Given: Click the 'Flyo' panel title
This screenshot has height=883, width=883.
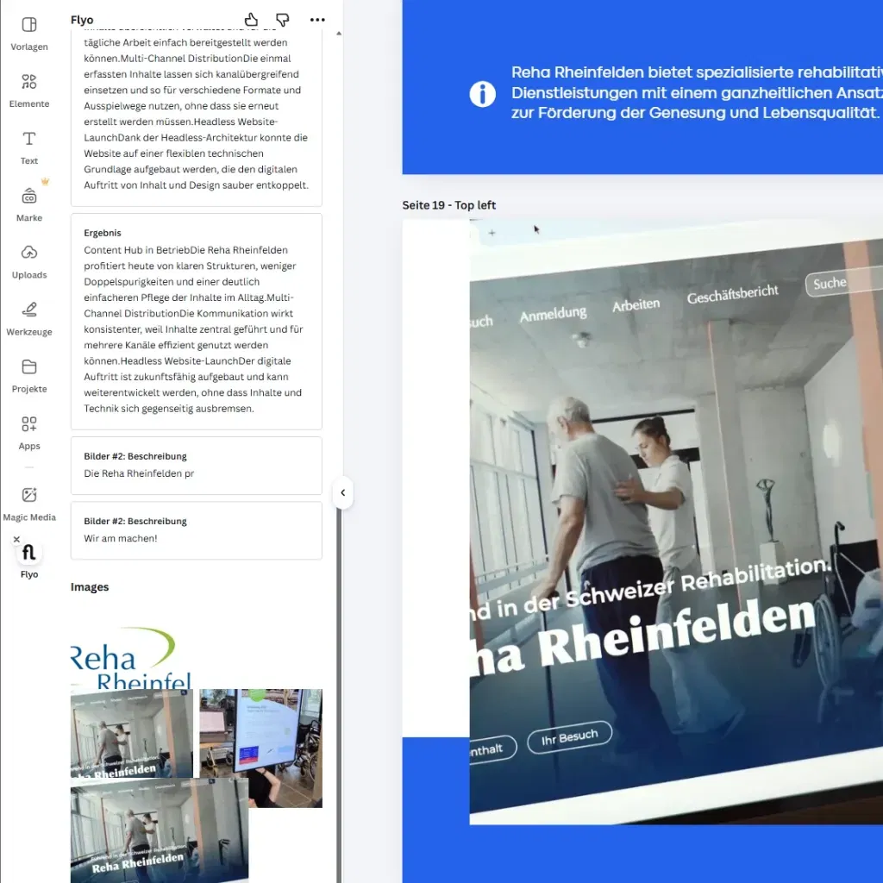Looking at the screenshot, I should pos(82,20).
